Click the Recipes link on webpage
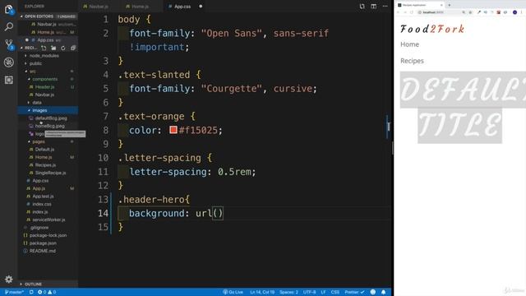526x296 pixels. pyautogui.click(x=412, y=61)
